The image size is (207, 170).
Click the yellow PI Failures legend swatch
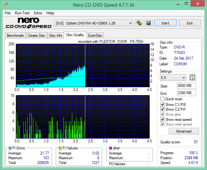[x=60, y=148]
